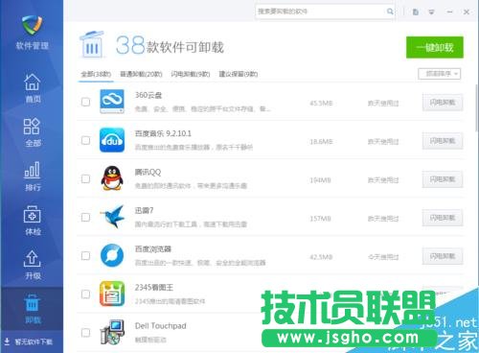Check the 腾讯QQ checkbox
This screenshot has height=353, width=479.
[85, 178]
